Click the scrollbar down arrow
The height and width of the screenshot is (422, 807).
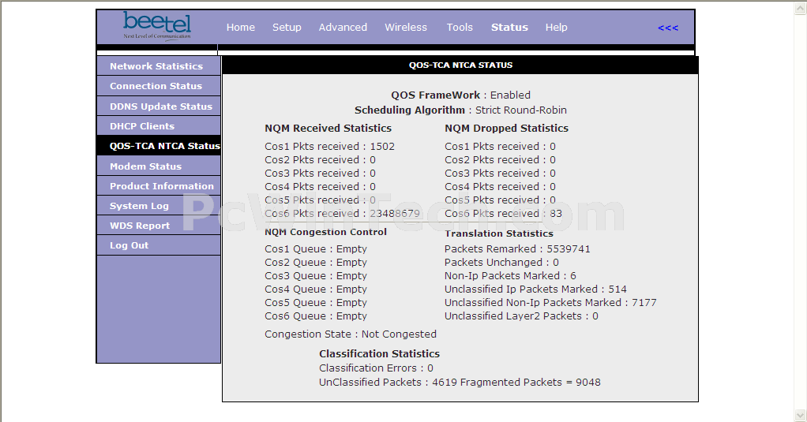coord(801,415)
